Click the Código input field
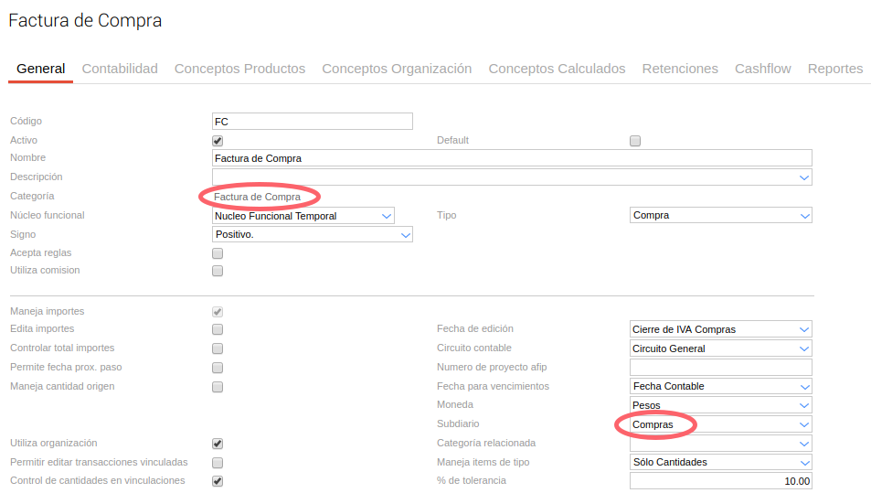Image resolution: width=871 pixels, height=493 pixels. pos(312,121)
